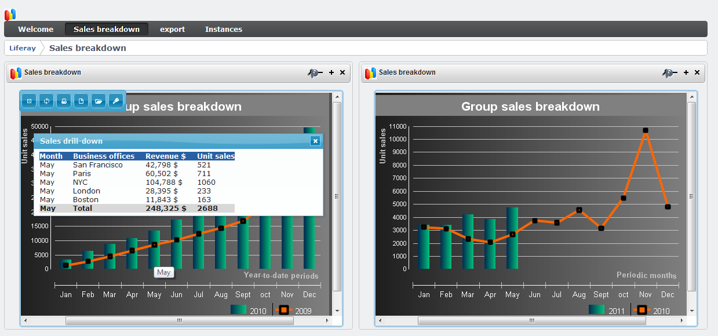Click left chart horizontal scrollbar right arrow
Screen dimensions: 718x336
pos(327,320)
